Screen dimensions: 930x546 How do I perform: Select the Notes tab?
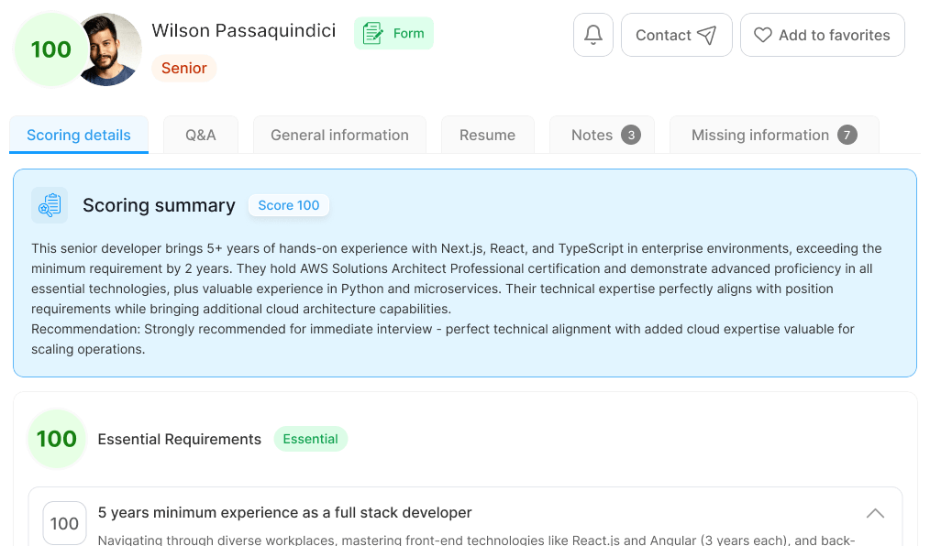point(602,135)
